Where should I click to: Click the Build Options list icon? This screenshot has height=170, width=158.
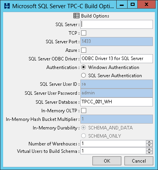pos(76,16)
